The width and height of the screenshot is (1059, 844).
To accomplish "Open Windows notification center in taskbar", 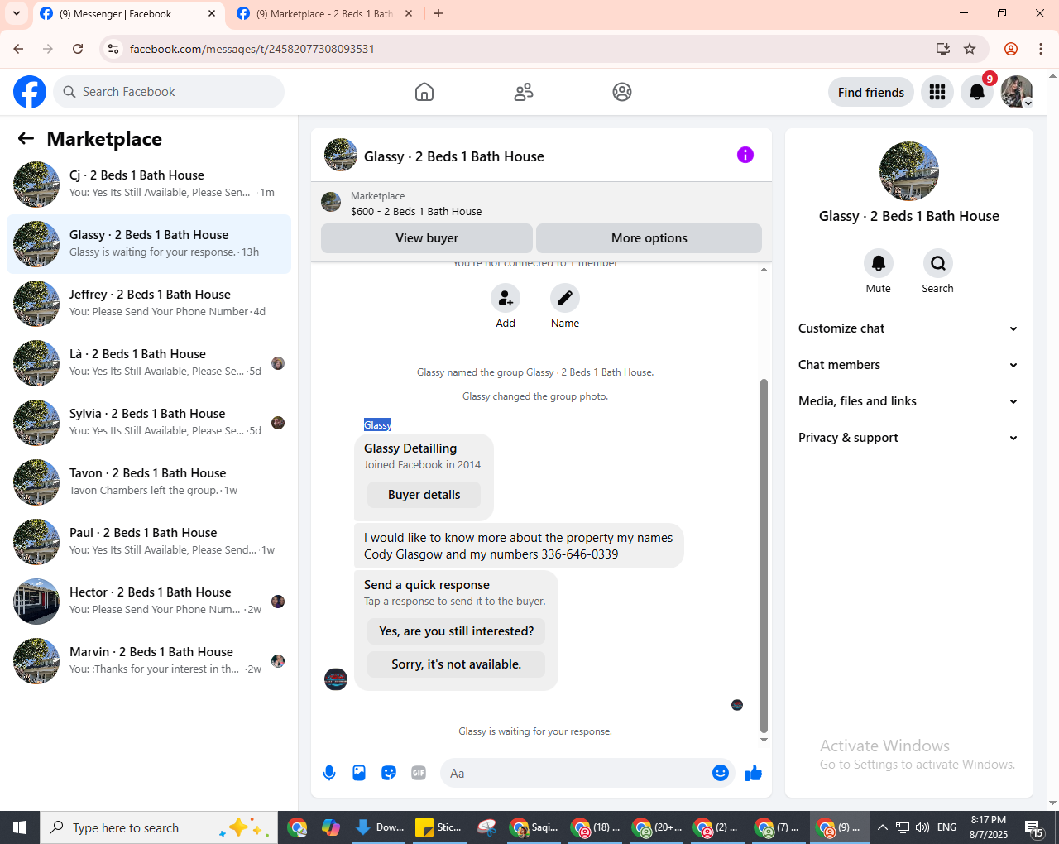I will [1034, 827].
